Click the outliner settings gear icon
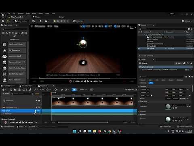Screen dimensions: 194x146 click(192, 29)
